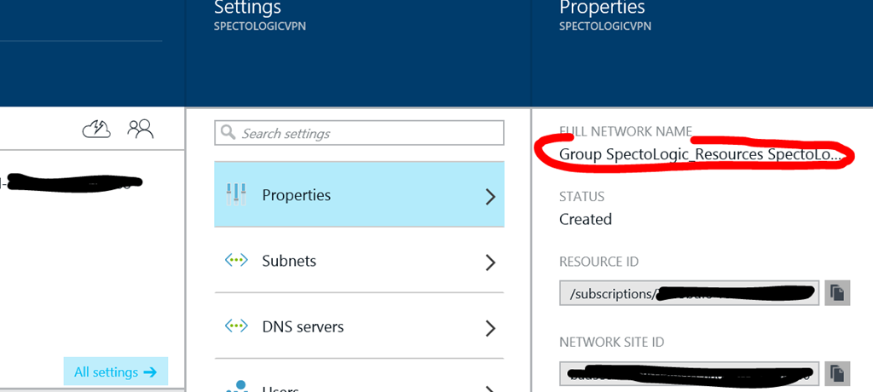Click the DNS servers network icon
The image size is (873, 392).
pos(236,326)
